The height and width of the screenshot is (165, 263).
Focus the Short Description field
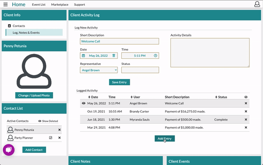(x=119, y=41)
